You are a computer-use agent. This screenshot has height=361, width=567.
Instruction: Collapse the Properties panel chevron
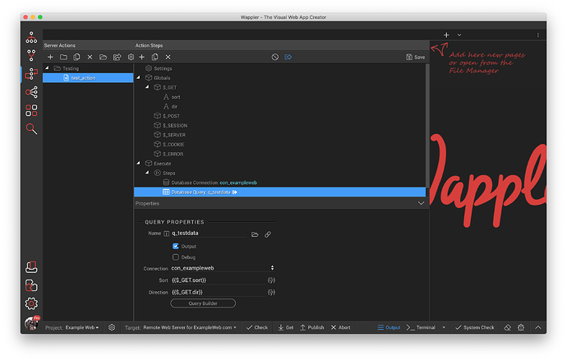click(421, 203)
